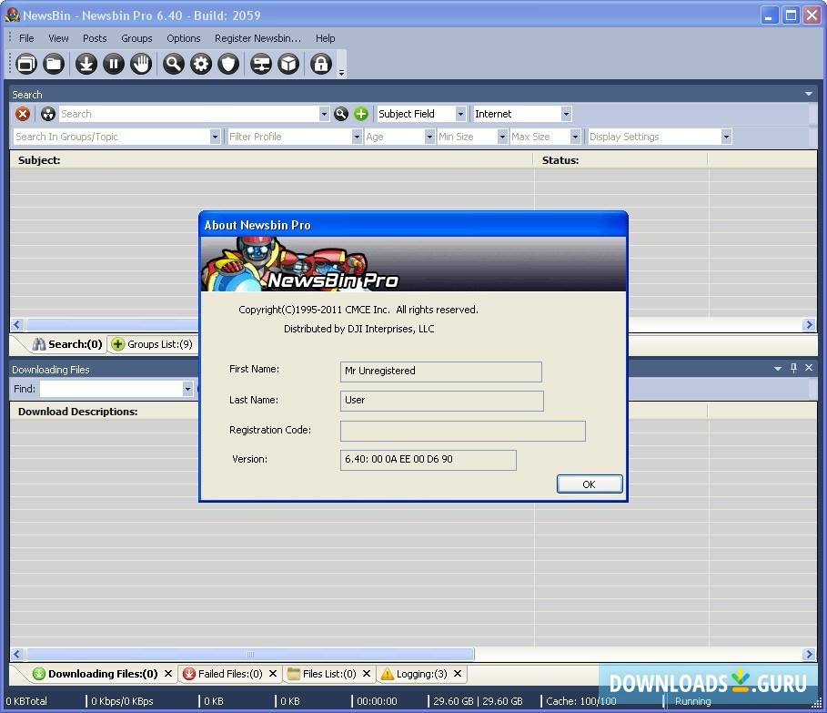Image resolution: width=827 pixels, height=713 pixels.
Task: Open the Options menu
Action: click(184, 38)
